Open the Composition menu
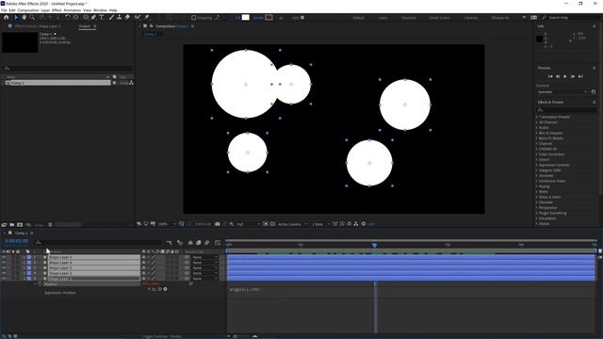 coord(28,10)
